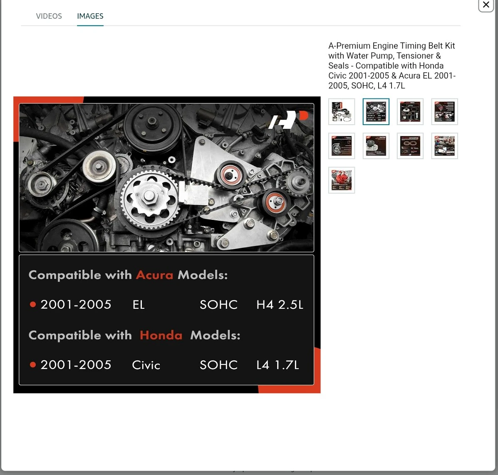
Task: Open thumbnail of kit parts on white background
Action: tap(342, 112)
